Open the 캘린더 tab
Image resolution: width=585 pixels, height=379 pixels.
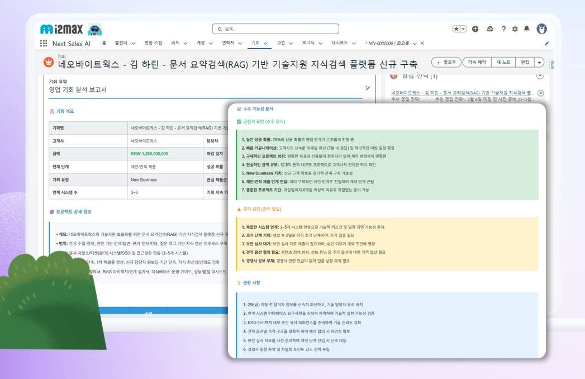(x=121, y=43)
